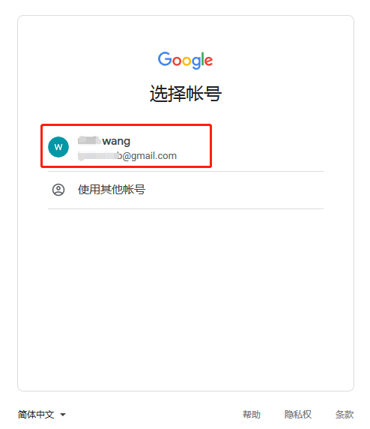The width and height of the screenshot is (370, 429).
Task: Click the Google logo
Action: pos(185,60)
